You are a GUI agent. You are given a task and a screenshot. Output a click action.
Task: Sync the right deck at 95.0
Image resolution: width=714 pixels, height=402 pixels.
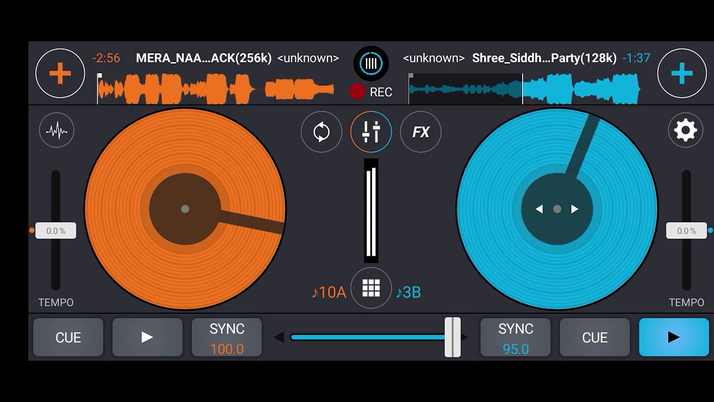click(x=515, y=337)
